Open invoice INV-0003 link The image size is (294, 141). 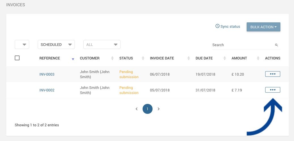click(47, 74)
